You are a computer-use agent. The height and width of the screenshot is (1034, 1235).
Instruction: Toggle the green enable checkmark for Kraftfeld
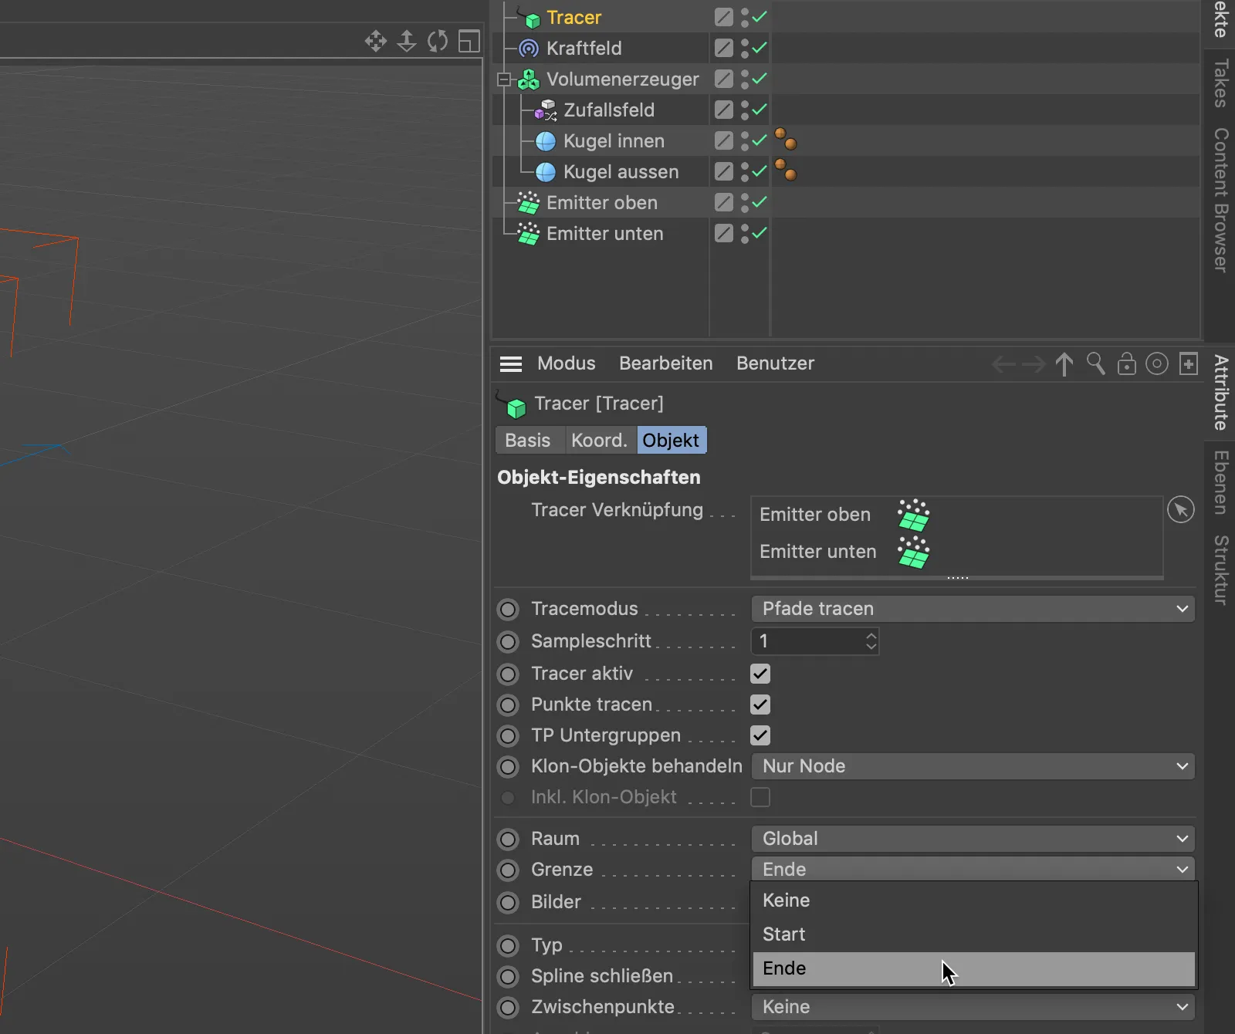(760, 48)
